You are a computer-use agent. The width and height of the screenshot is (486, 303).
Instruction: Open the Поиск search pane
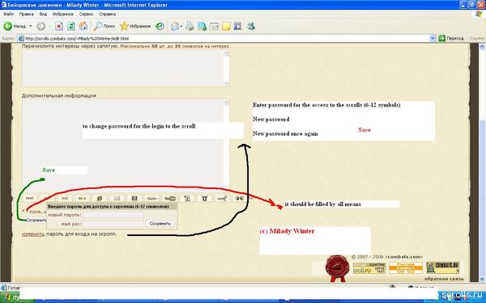tap(104, 27)
